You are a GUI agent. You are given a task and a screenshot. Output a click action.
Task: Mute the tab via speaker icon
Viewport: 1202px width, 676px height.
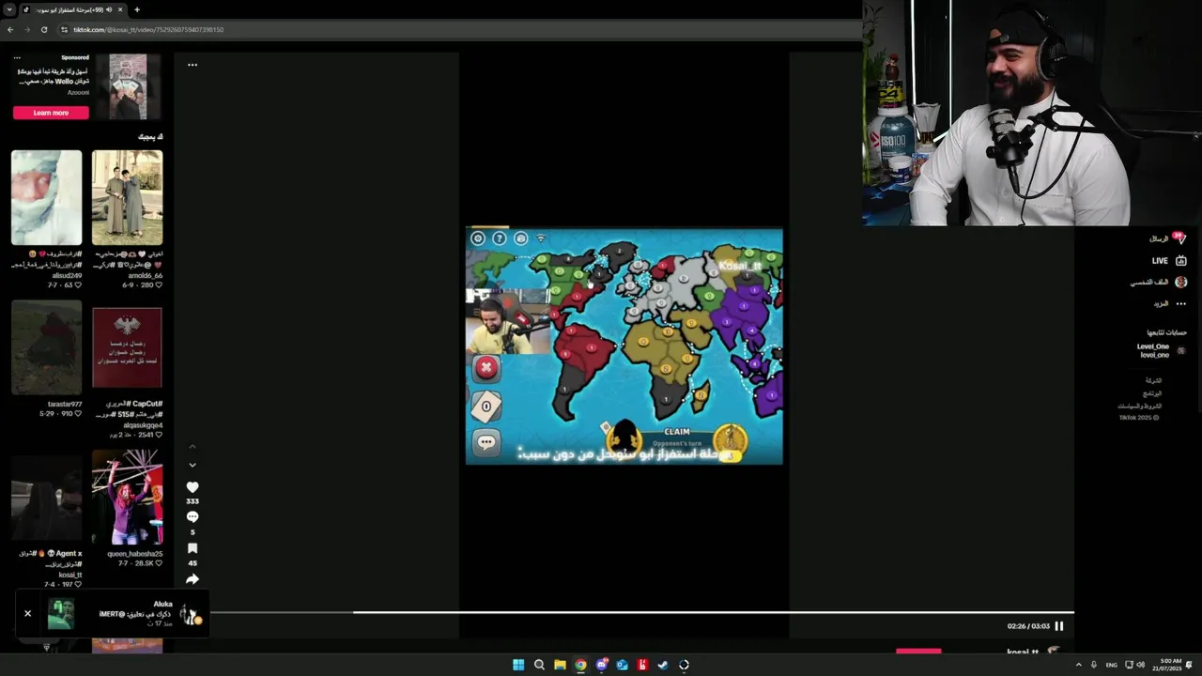110,9
